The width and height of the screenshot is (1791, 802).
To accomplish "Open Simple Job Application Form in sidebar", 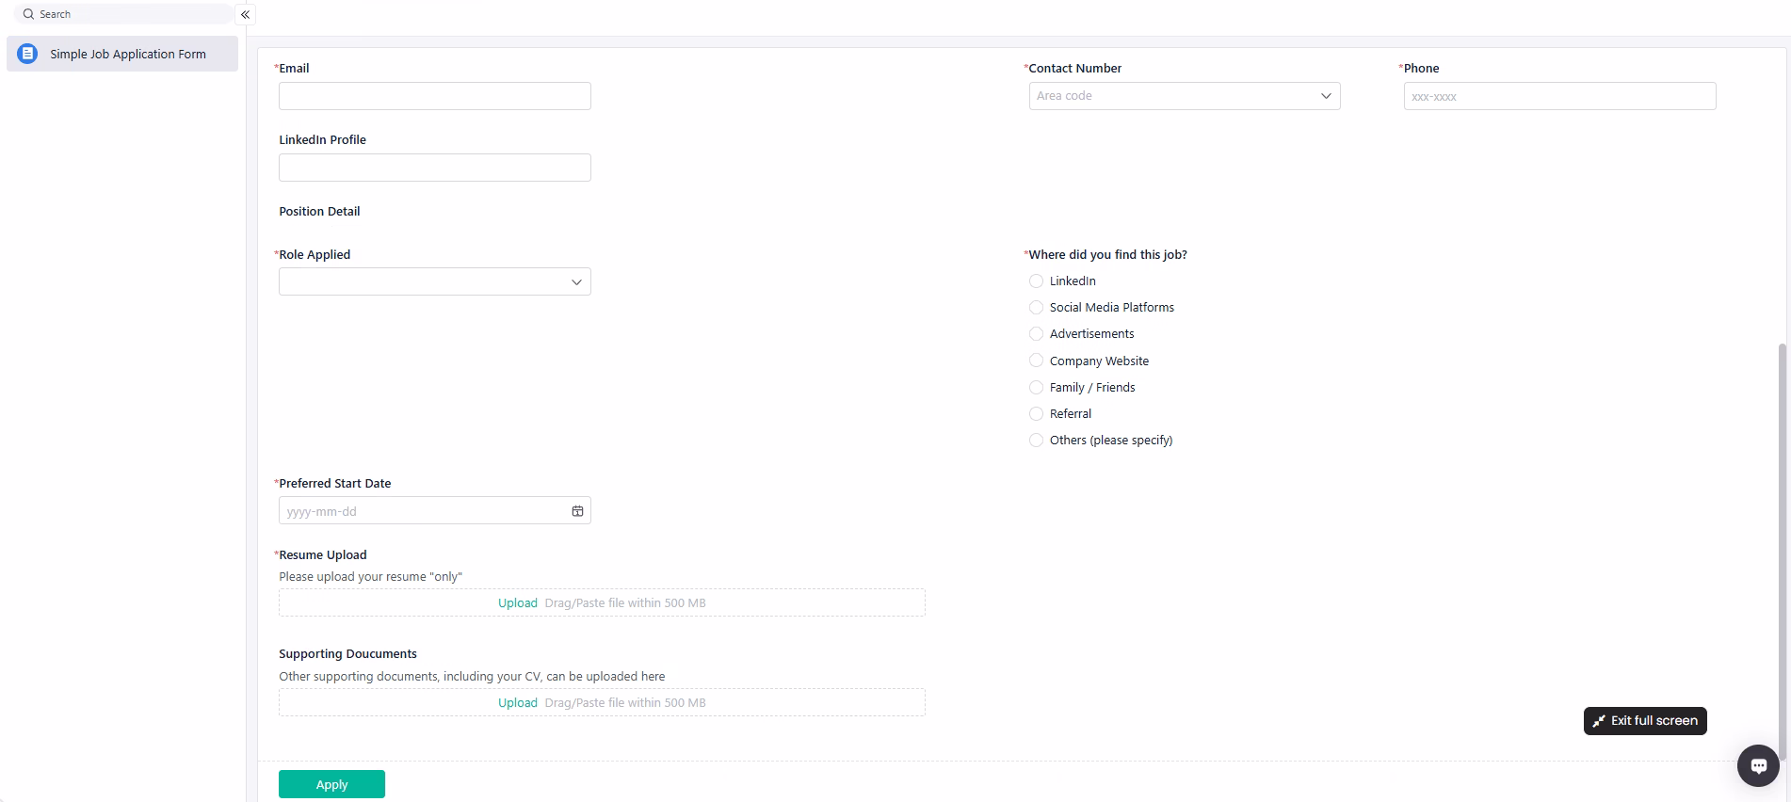I will [x=127, y=55].
